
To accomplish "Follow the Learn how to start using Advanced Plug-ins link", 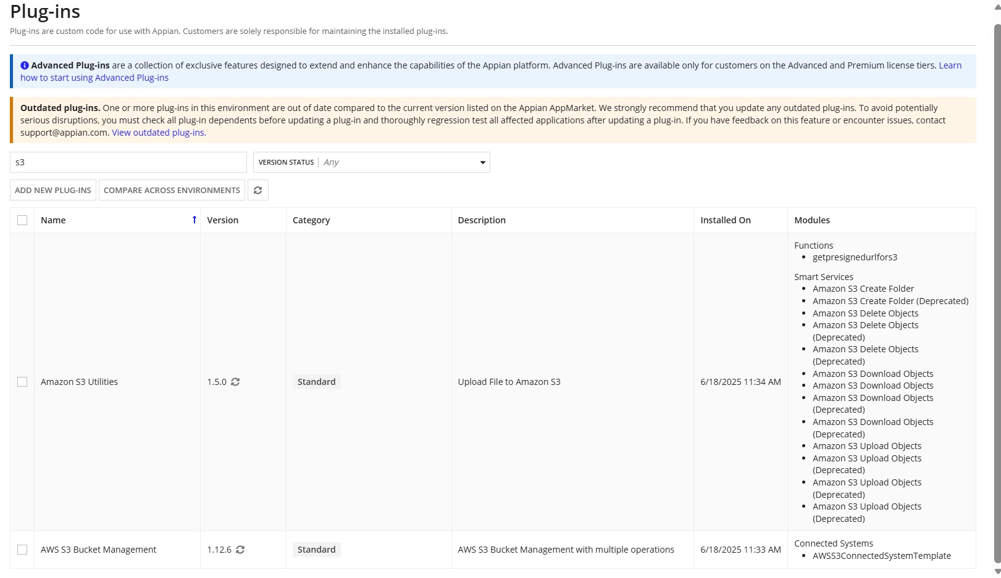I will (94, 78).
